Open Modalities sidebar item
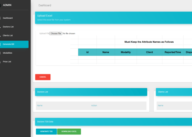This screenshot has width=192, height=137. pos(8,53)
